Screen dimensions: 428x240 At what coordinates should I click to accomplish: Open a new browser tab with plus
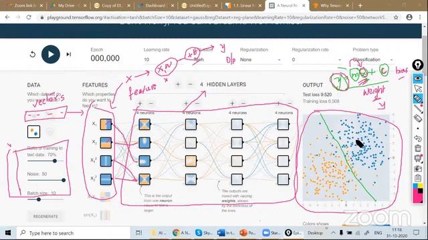coord(360,5)
